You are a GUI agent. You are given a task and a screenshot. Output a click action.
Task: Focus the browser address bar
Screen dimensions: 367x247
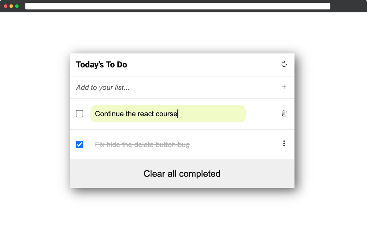point(177,6)
